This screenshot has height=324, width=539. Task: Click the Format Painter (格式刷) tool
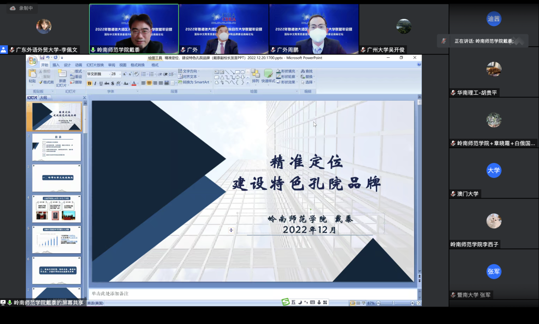pos(46,82)
